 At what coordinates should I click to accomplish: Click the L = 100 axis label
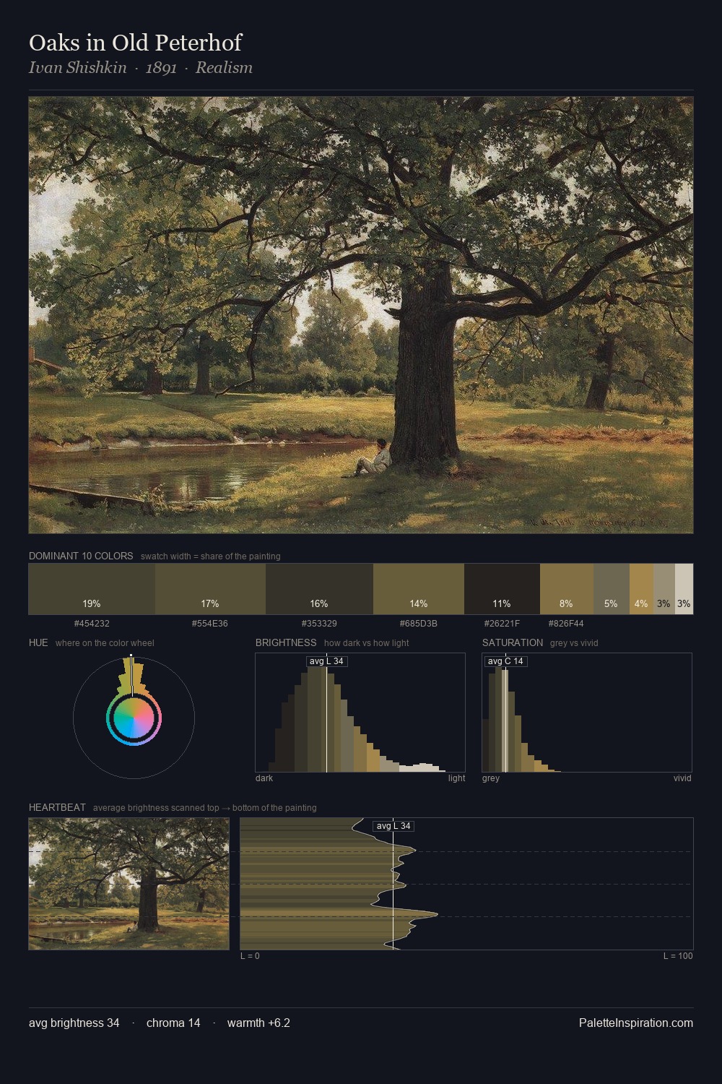(x=678, y=956)
